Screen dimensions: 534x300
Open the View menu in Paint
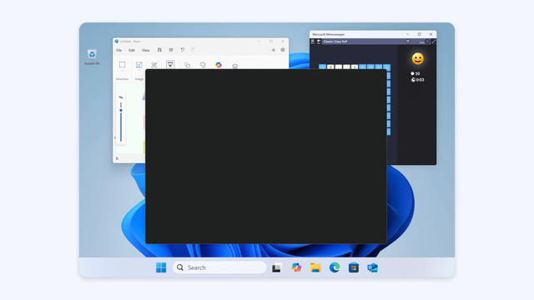click(145, 50)
